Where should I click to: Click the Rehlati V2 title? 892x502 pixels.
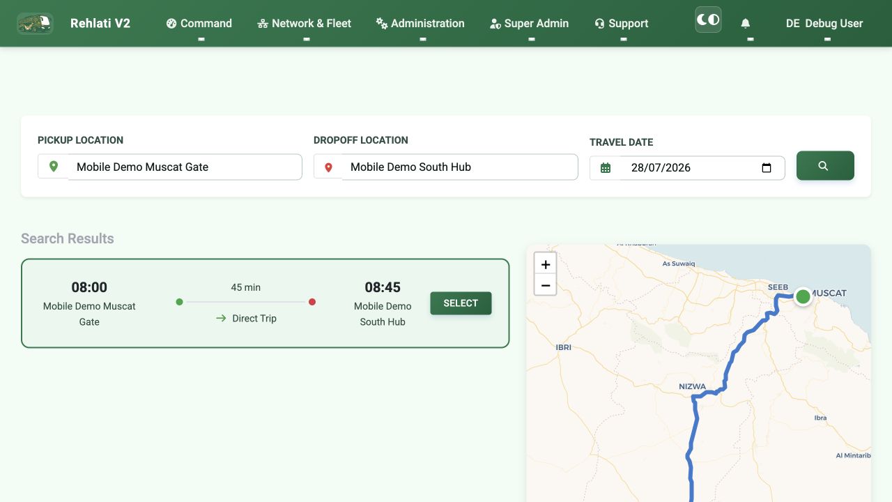point(100,23)
